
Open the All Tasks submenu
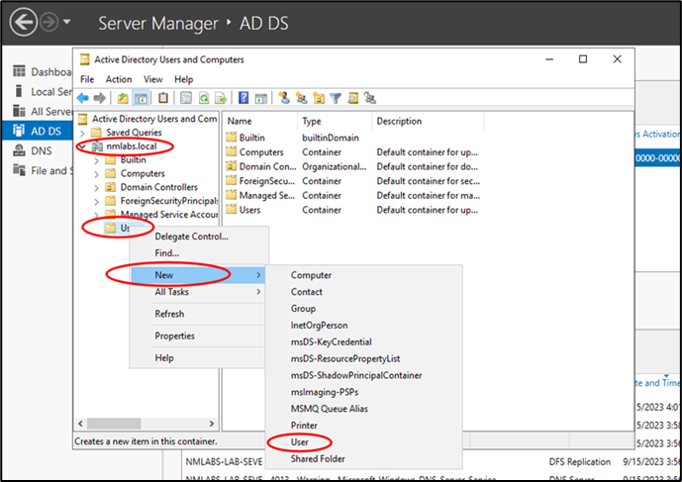coord(198,292)
